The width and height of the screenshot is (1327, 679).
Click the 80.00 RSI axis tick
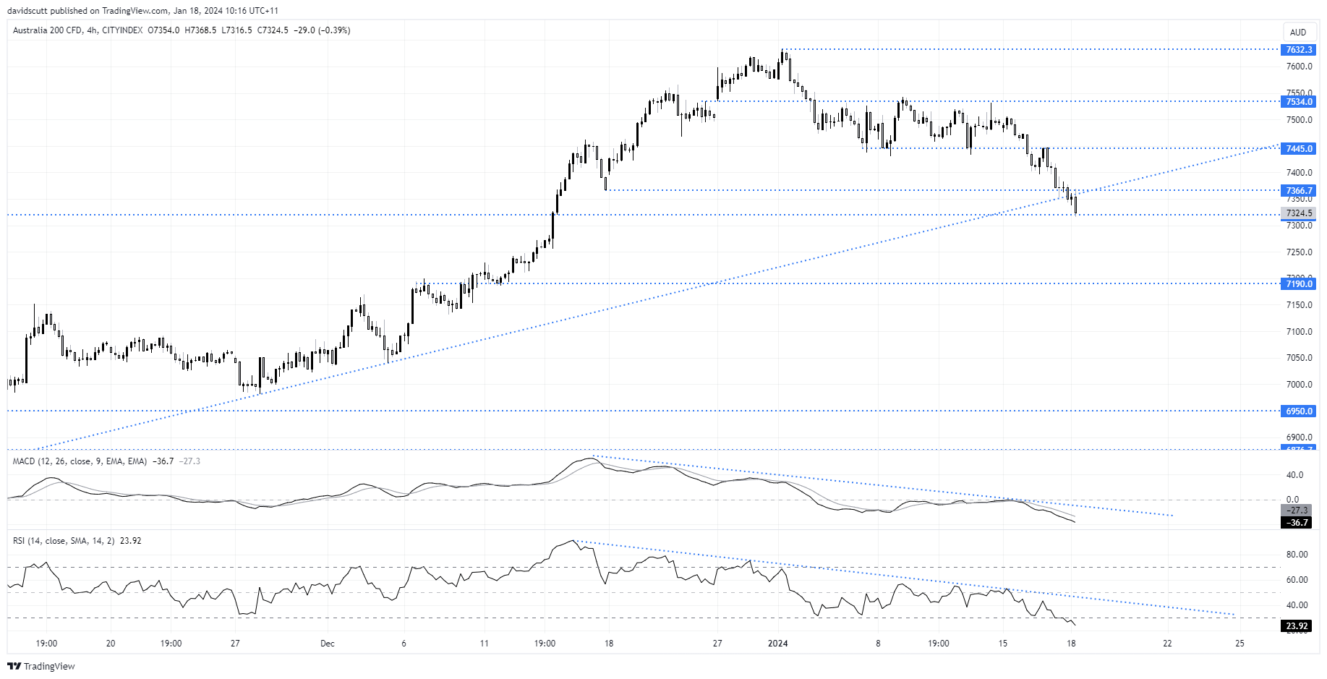click(x=1297, y=555)
